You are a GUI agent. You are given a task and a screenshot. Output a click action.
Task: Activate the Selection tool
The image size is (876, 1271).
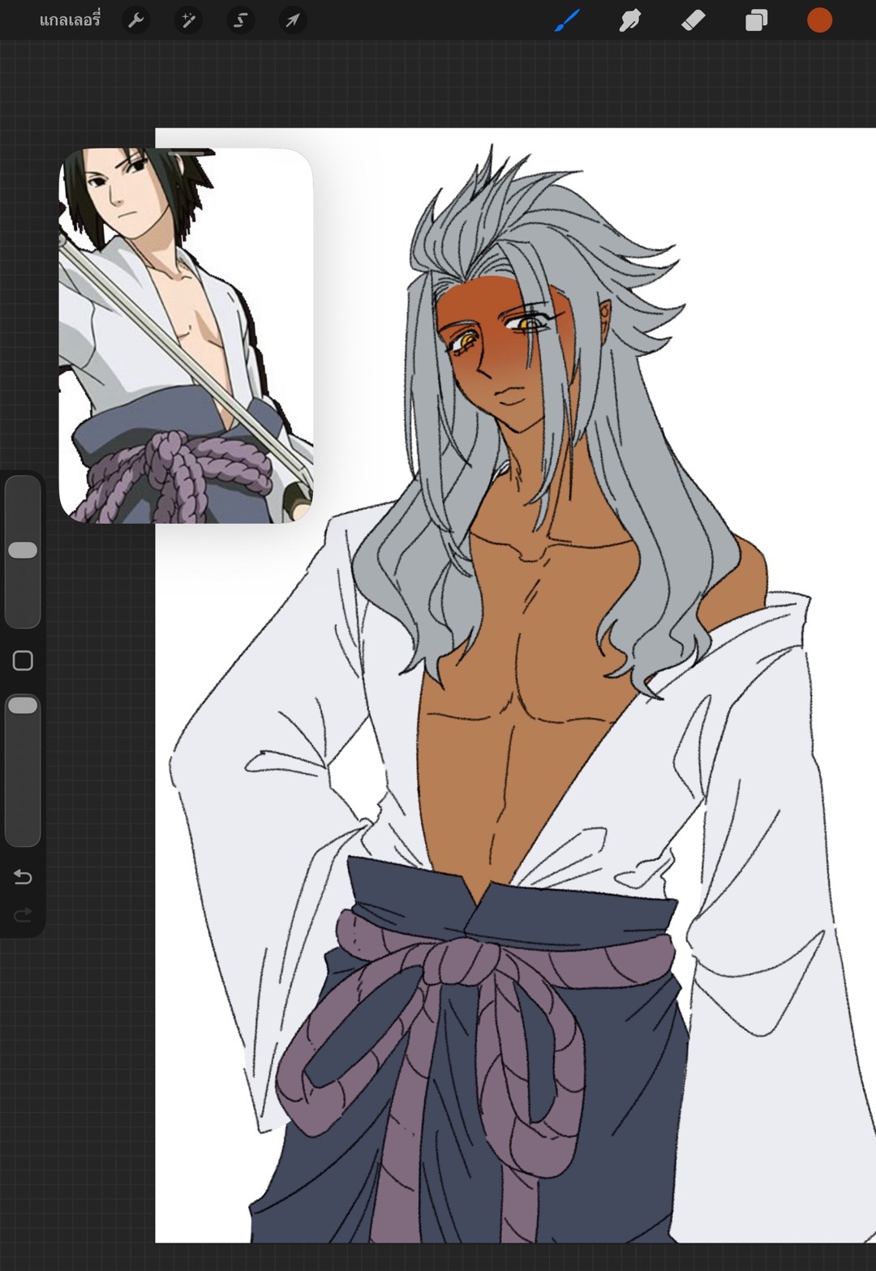(x=241, y=20)
